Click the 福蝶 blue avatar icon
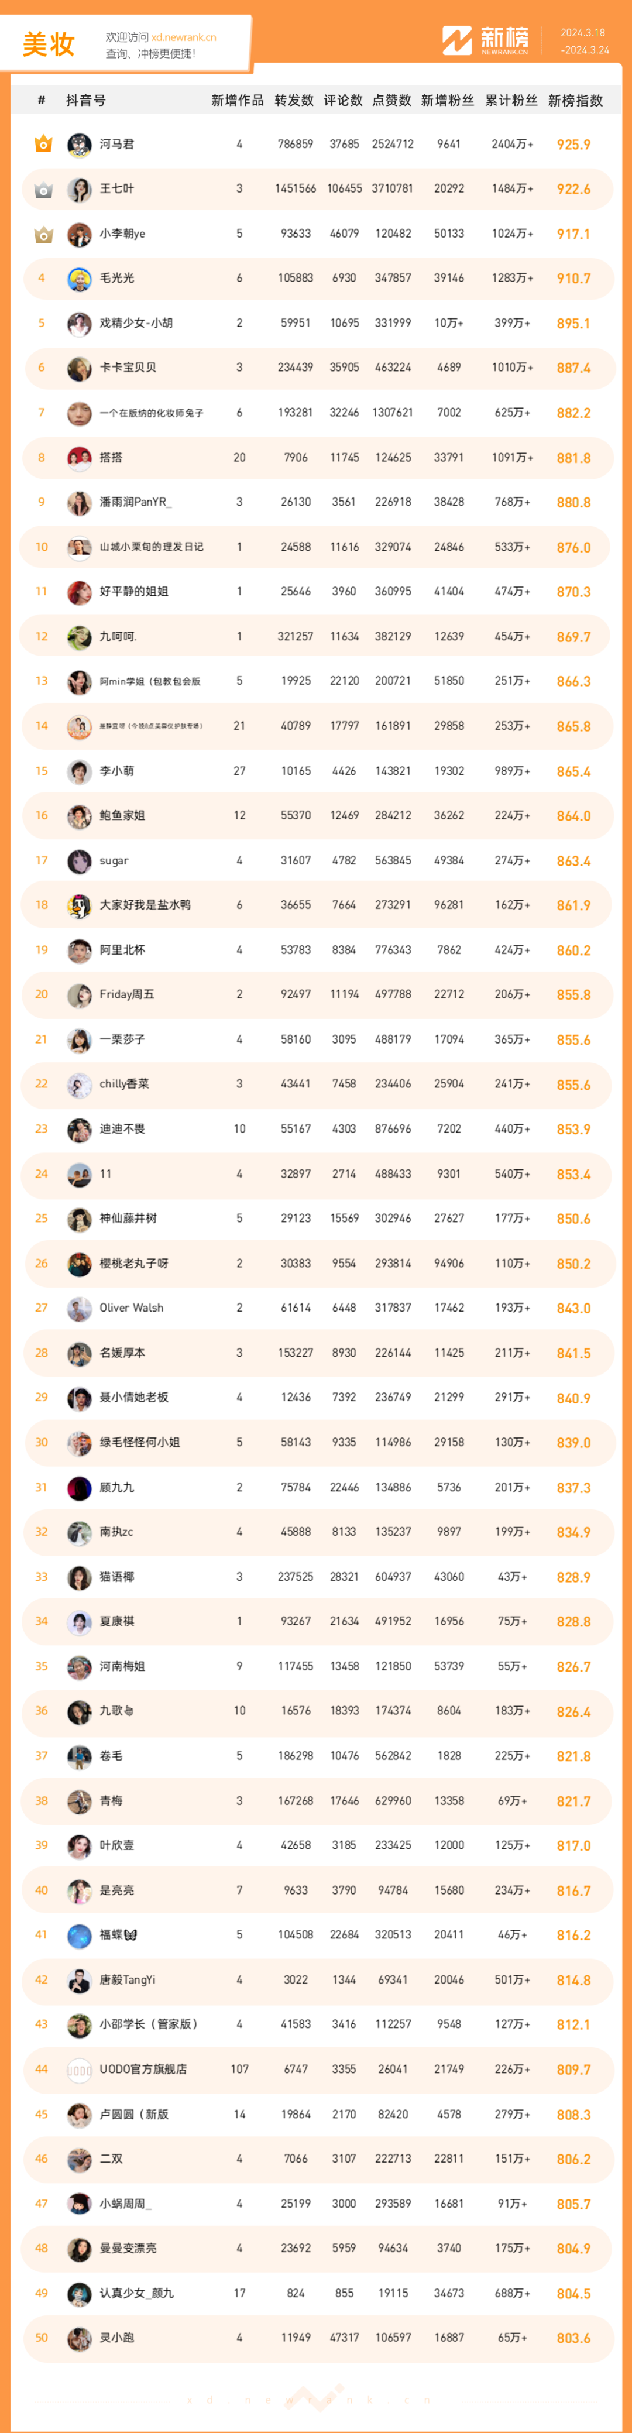The image size is (632, 2433). (x=80, y=1936)
